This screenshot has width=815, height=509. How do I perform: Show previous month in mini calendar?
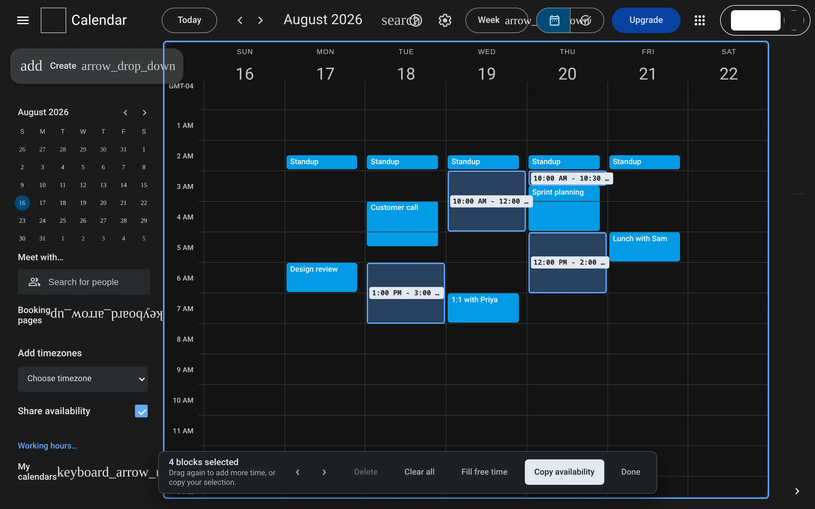[x=125, y=112]
